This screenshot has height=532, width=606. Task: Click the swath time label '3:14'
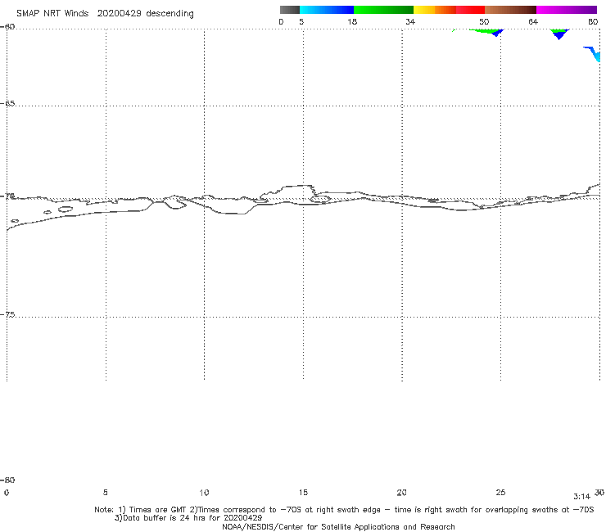point(581,497)
